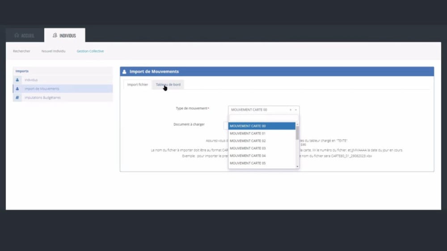
Task: Choose MOUVEMENT CARTE 03 option
Action: [x=261, y=148]
